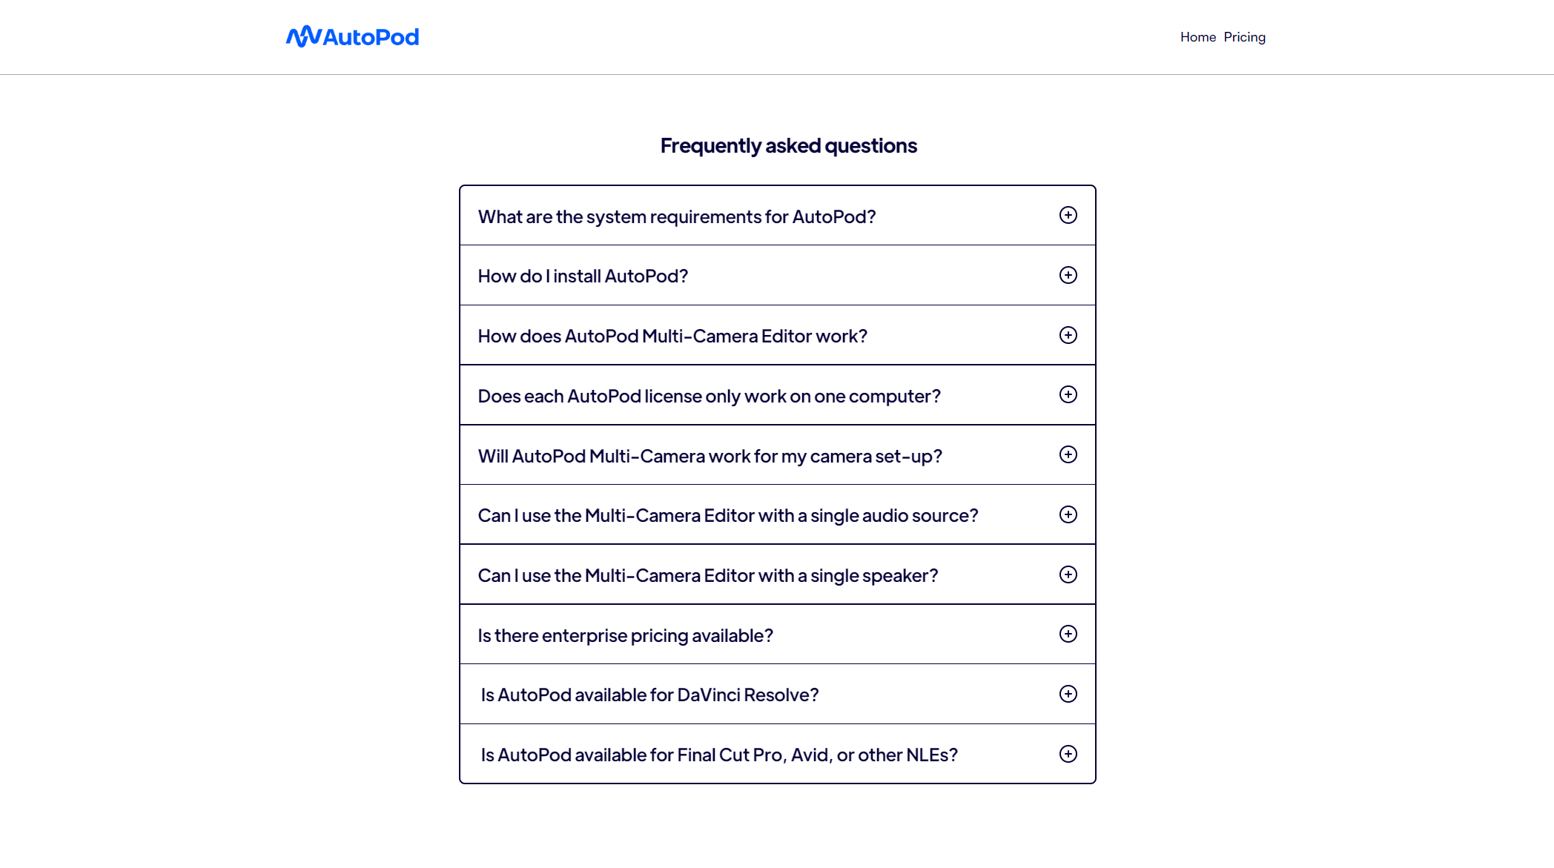Click plus icon for camera set-up question

point(1068,454)
